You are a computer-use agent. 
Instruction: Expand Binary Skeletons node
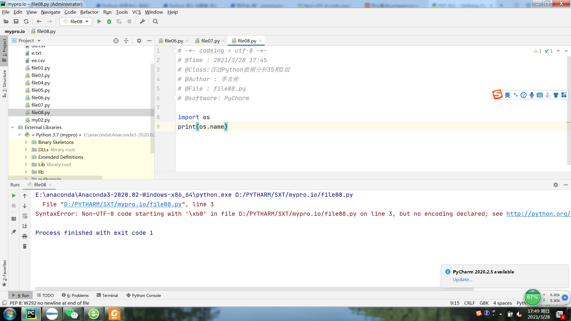point(26,142)
